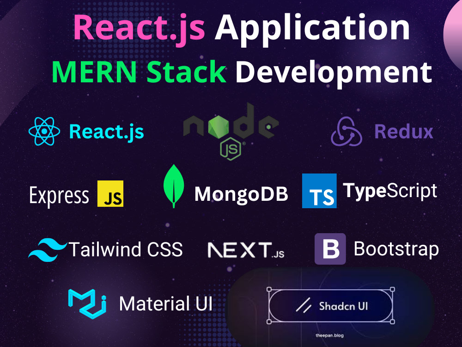Click the MongoDB label
The image size is (462, 347).
click(x=241, y=195)
